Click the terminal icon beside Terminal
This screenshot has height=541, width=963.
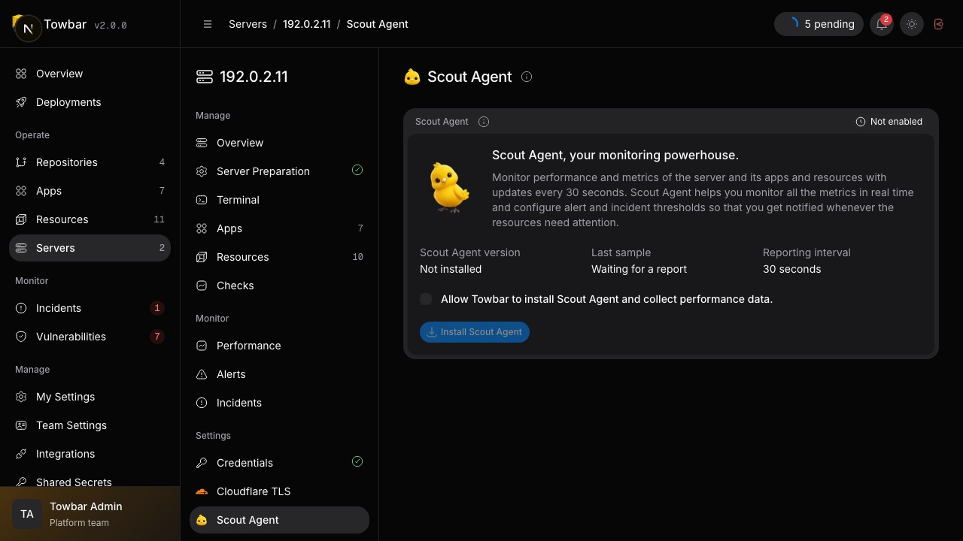202,200
